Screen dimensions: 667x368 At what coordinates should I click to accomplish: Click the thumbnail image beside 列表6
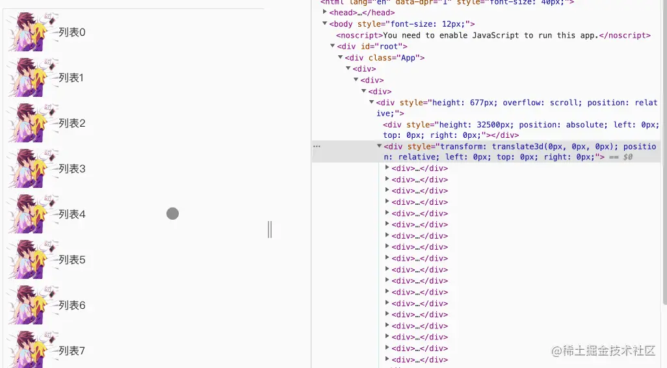click(33, 305)
